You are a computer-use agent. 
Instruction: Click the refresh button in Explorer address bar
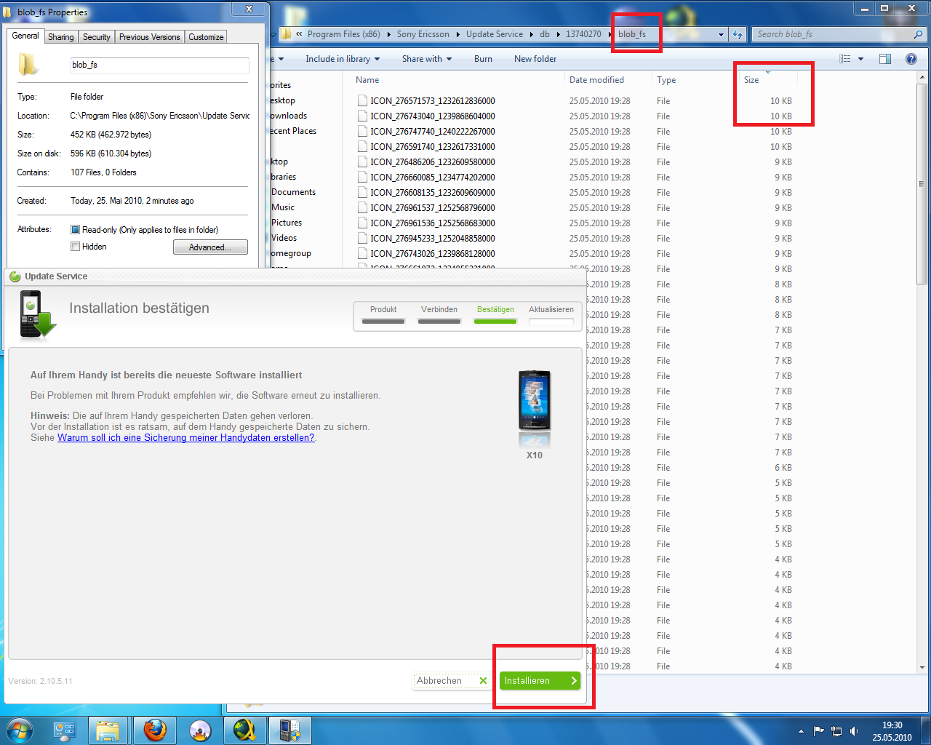pos(738,34)
